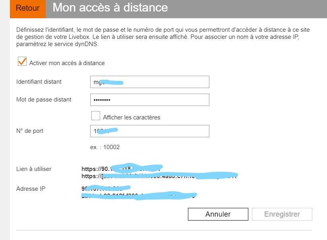Click the N° de port field

(x=149, y=131)
